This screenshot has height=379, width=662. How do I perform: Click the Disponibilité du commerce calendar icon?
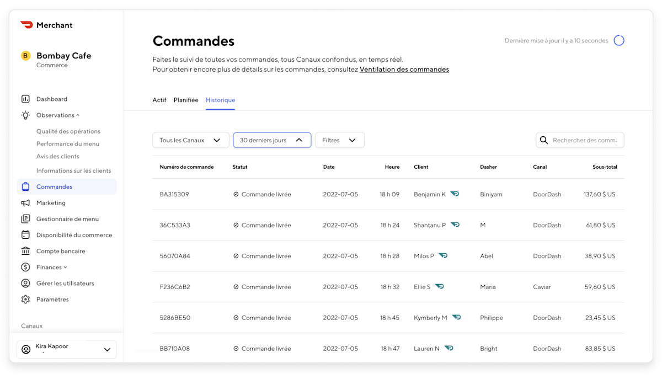click(x=25, y=235)
